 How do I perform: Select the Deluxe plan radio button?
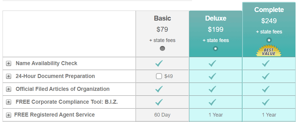(x=215, y=49)
